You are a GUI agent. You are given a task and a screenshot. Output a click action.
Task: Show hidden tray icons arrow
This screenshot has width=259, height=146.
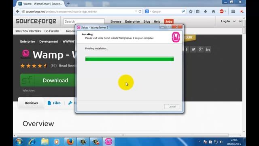click(x=199, y=142)
